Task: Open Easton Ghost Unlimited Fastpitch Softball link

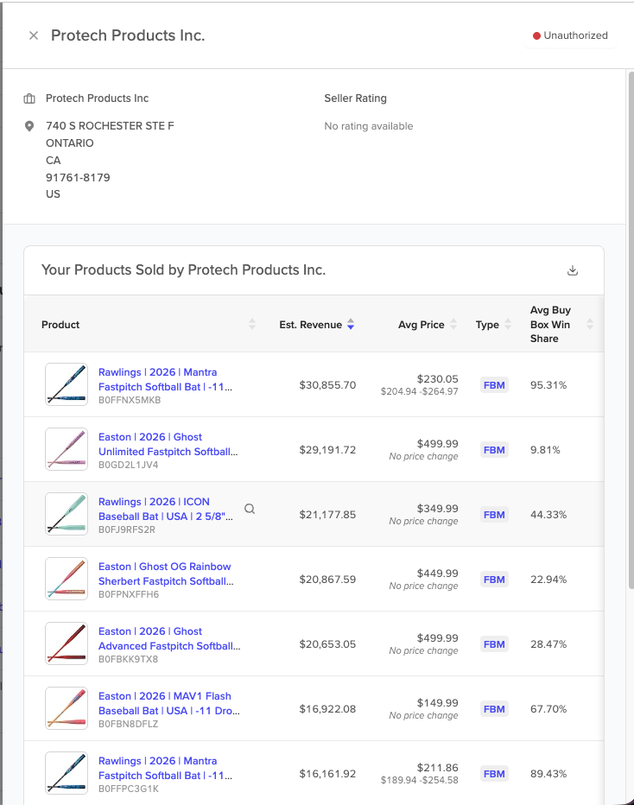Action: point(168,444)
